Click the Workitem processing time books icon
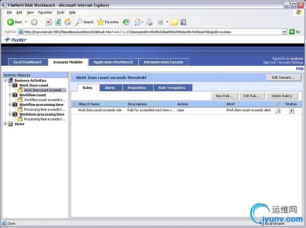306x228 pixels. pyautogui.click(x=15, y=114)
